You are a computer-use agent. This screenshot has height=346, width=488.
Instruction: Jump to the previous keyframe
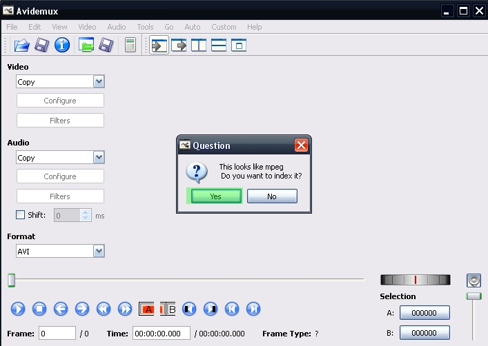[x=104, y=309]
